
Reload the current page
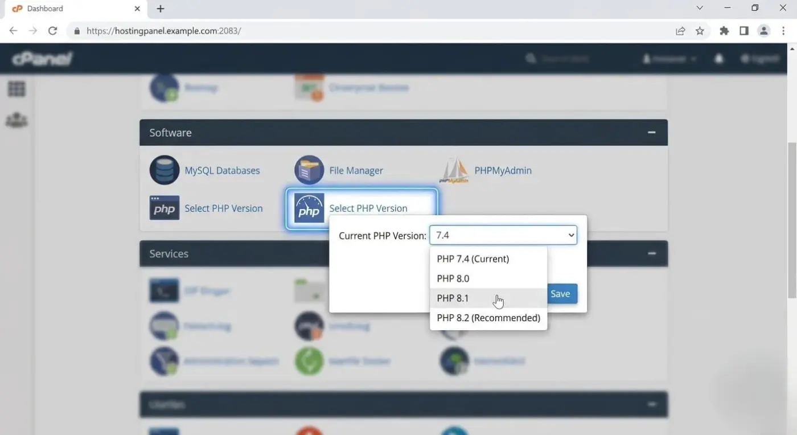coord(53,31)
